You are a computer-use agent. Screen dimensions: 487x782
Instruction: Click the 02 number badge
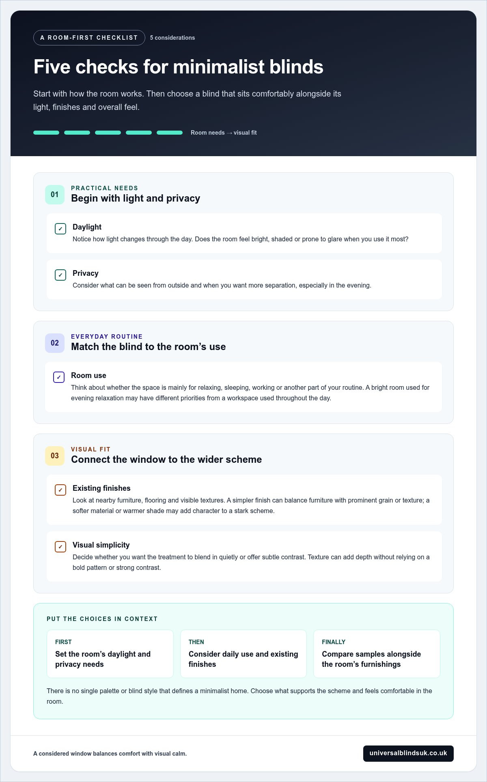pos(55,343)
